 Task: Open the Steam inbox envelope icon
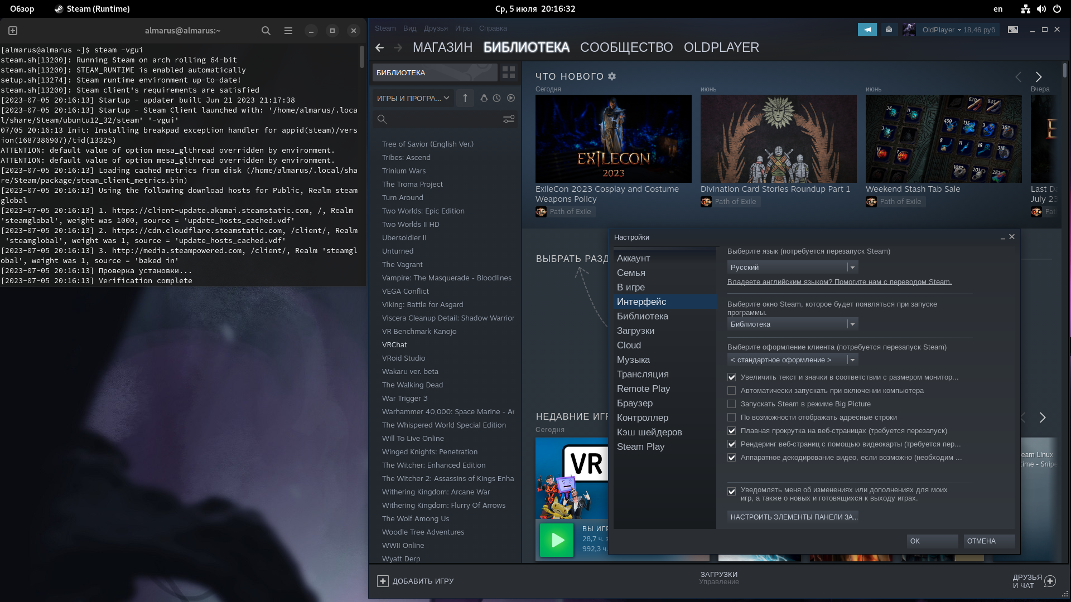pyautogui.click(x=889, y=30)
